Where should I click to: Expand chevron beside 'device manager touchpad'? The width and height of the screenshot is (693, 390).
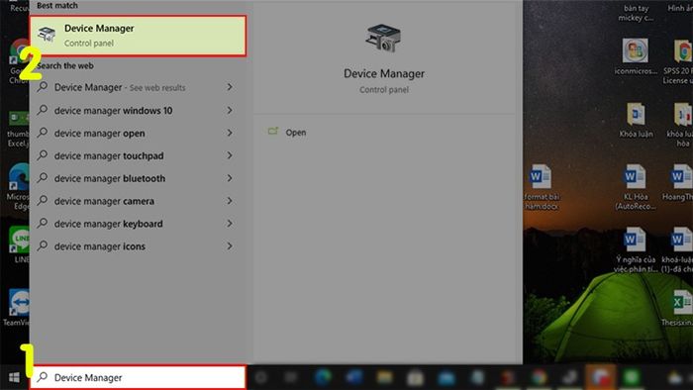[x=230, y=155]
